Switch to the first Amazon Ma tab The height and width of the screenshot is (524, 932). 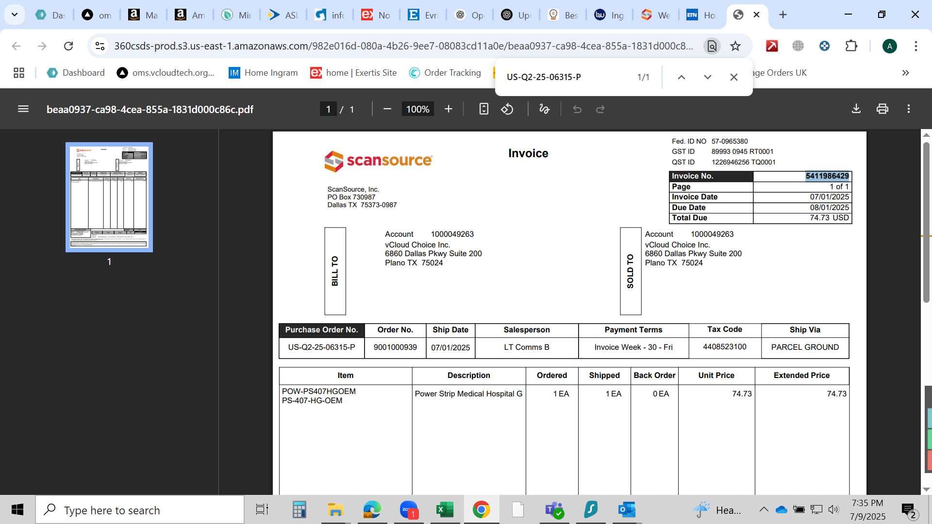coord(143,15)
